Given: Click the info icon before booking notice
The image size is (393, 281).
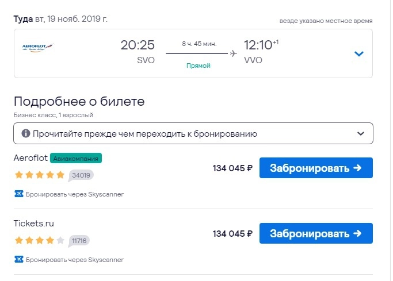Looking at the screenshot, I should point(25,133).
